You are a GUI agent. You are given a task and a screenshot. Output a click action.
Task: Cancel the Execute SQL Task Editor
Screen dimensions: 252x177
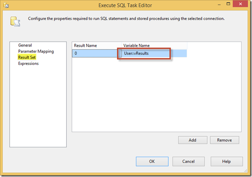(188, 161)
